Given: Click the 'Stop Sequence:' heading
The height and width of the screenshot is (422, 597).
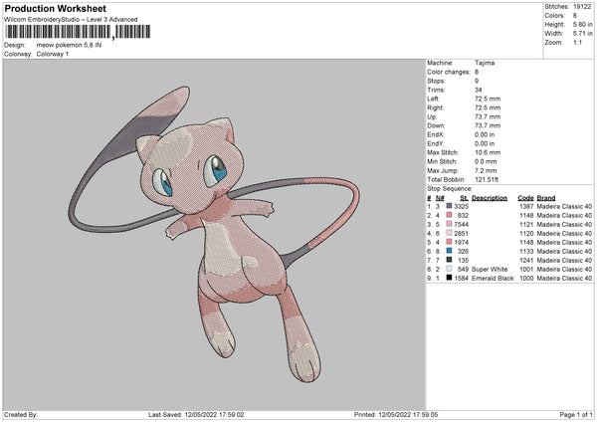Looking at the screenshot, I should 450,188.
